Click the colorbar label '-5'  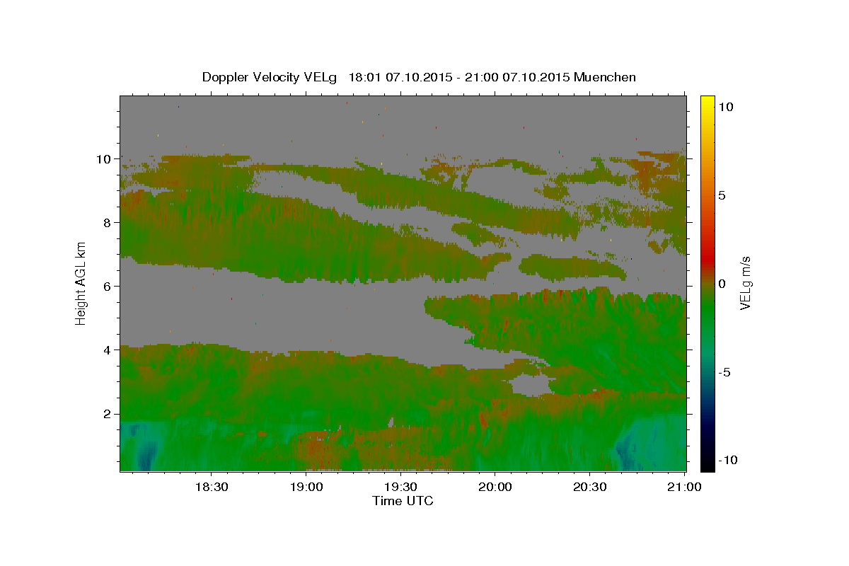pos(724,372)
